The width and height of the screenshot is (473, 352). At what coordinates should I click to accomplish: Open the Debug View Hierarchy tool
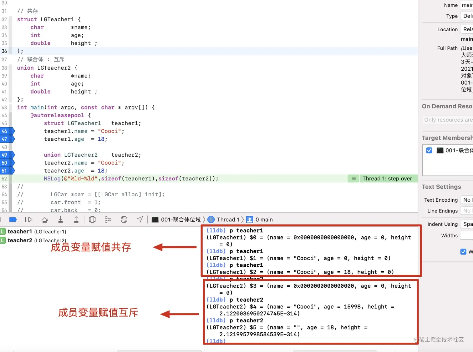[x=92, y=219]
